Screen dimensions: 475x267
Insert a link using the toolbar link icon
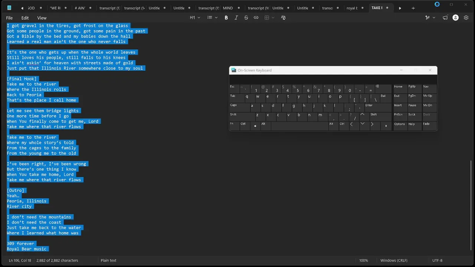(x=256, y=18)
